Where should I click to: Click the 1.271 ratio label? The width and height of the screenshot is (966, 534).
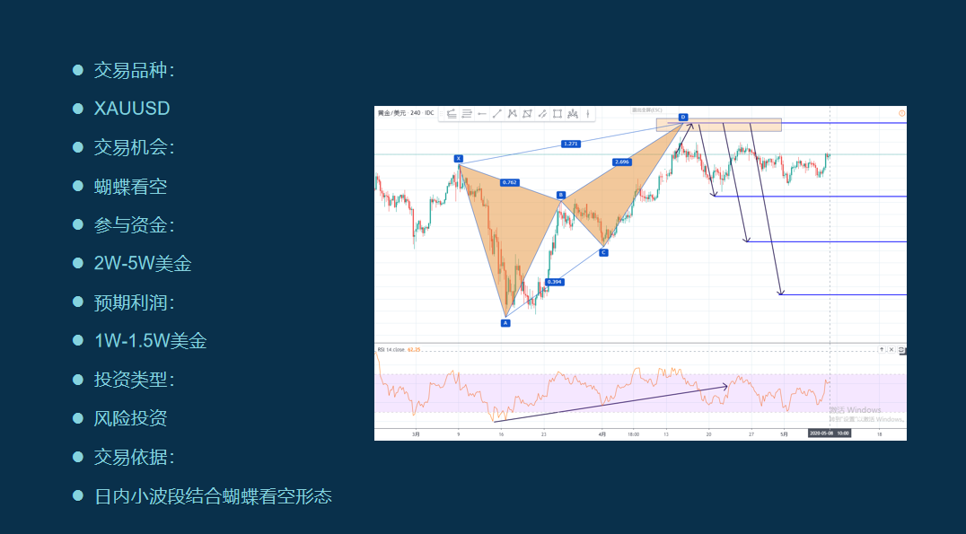coord(570,144)
